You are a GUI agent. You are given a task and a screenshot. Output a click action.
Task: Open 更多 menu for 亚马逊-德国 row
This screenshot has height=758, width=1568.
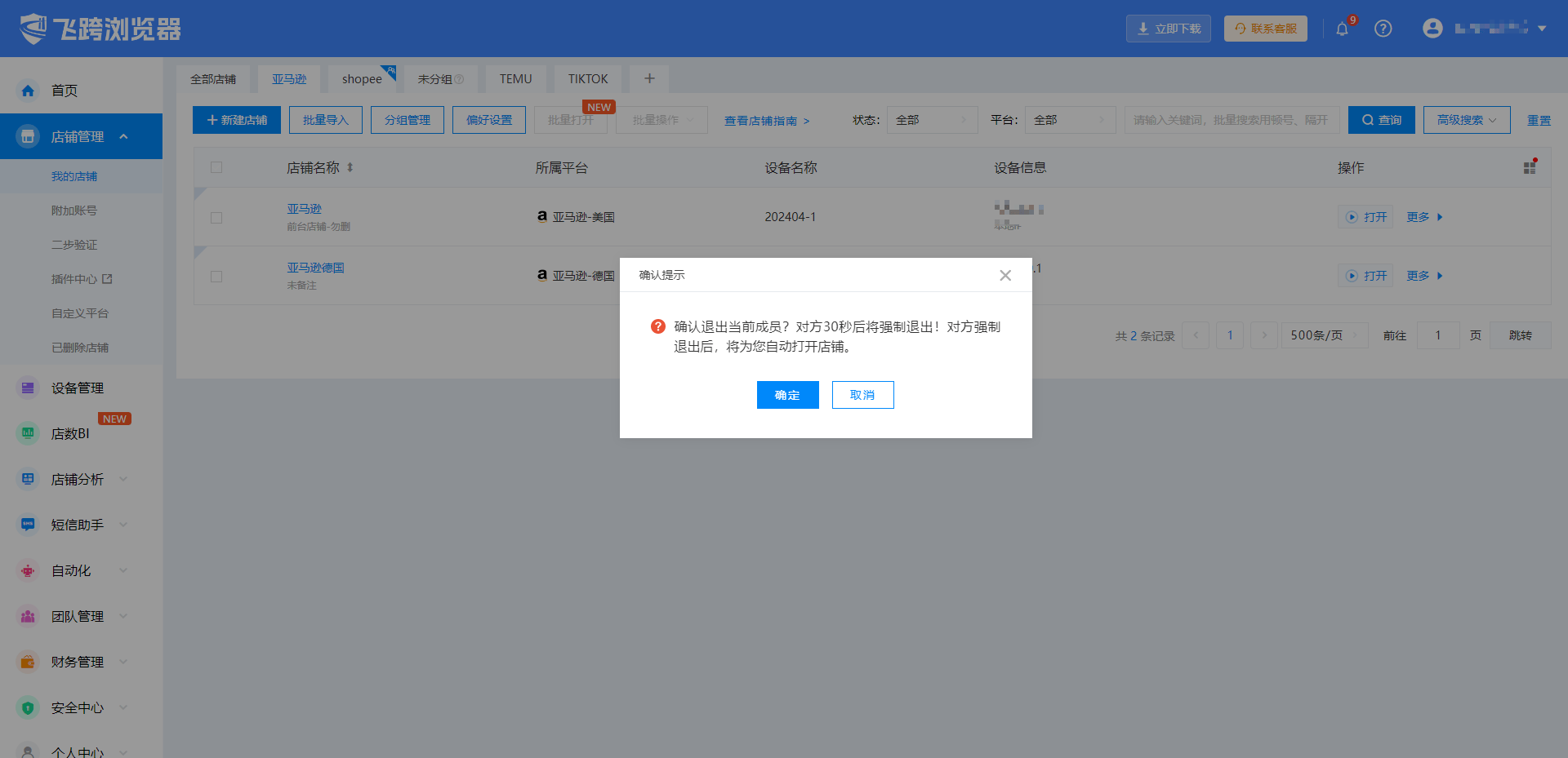tap(1424, 276)
